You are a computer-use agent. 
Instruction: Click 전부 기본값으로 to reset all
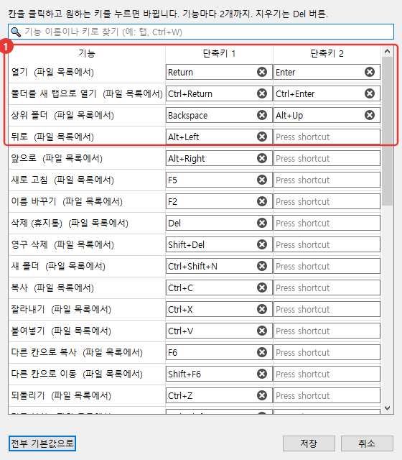click(42, 443)
